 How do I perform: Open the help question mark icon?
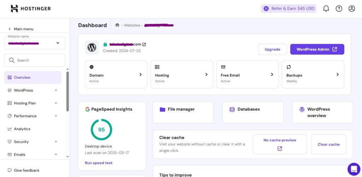pos(339,8)
